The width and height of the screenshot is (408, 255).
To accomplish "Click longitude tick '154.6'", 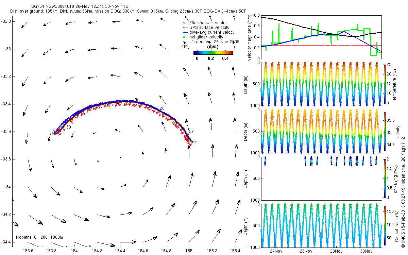I will click(x=143, y=251).
